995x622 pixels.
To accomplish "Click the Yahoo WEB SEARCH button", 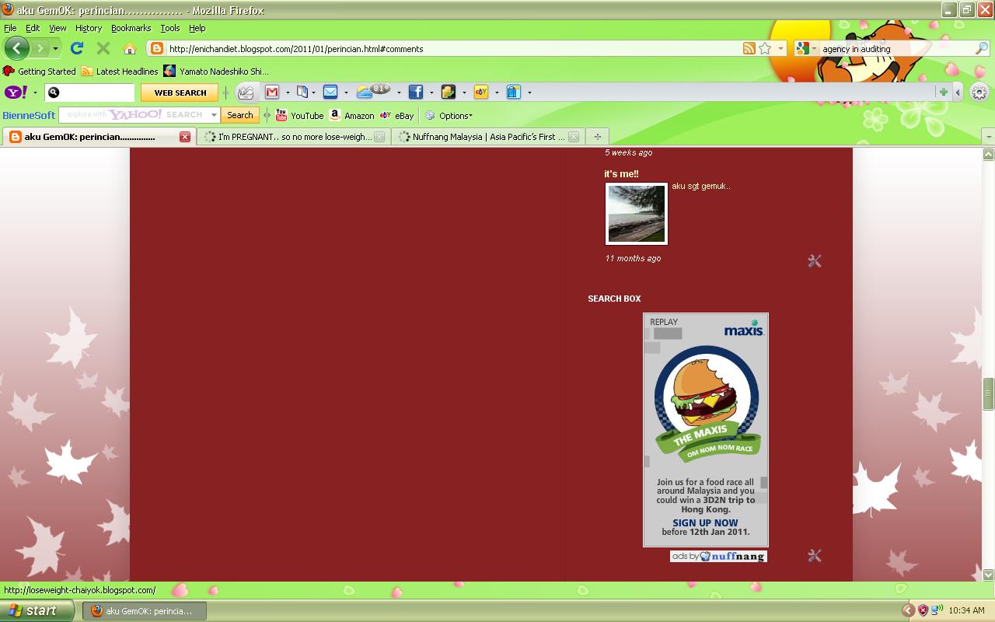I will coord(180,93).
